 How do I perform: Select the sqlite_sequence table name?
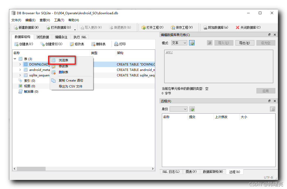point(39,75)
